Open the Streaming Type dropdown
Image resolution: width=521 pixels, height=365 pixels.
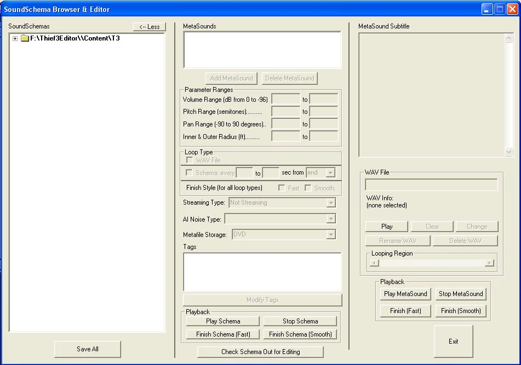coord(331,202)
